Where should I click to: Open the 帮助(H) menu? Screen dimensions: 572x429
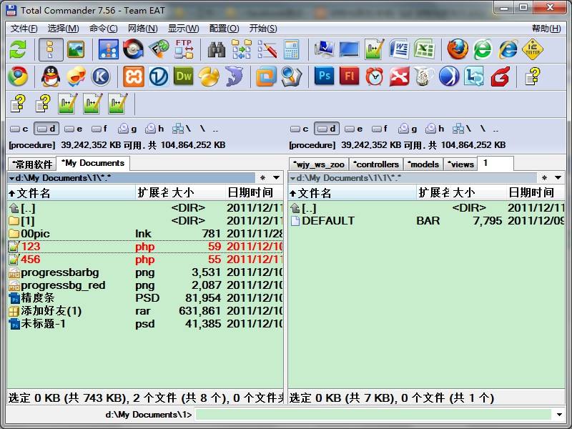click(546, 29)
